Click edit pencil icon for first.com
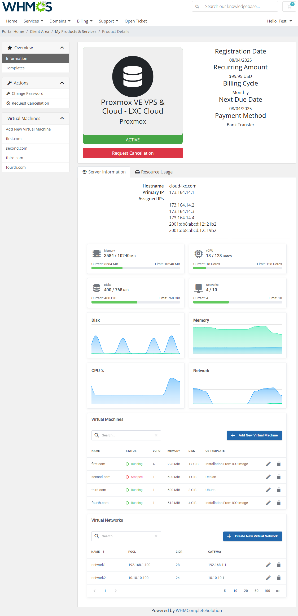 pyautogui.click(x=268, y=464)
